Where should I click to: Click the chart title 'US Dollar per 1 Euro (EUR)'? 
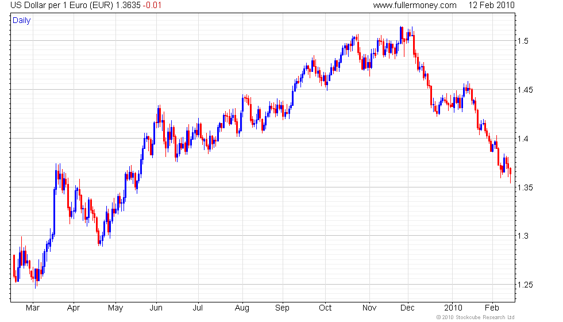[x=62, y=5]
